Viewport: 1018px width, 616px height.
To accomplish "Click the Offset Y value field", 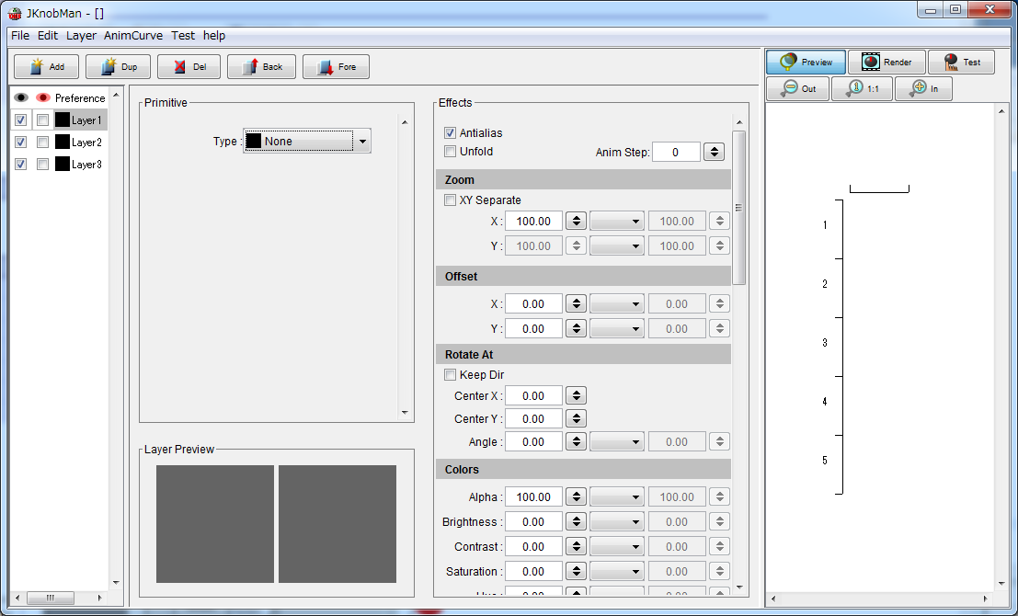I will click(x=533, y=328).
